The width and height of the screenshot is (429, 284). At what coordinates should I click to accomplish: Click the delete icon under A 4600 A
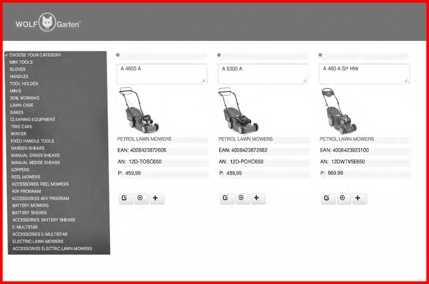[140, 198]
